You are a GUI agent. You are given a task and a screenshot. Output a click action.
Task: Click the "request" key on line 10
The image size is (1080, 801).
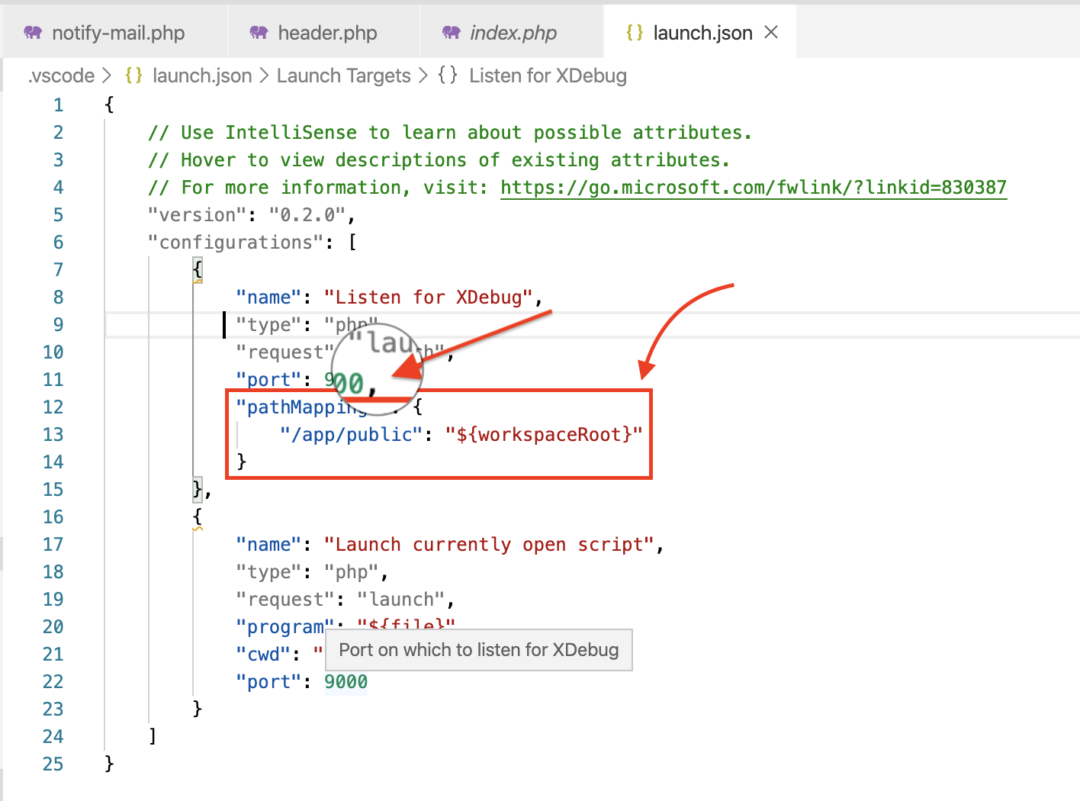[285, 352]
